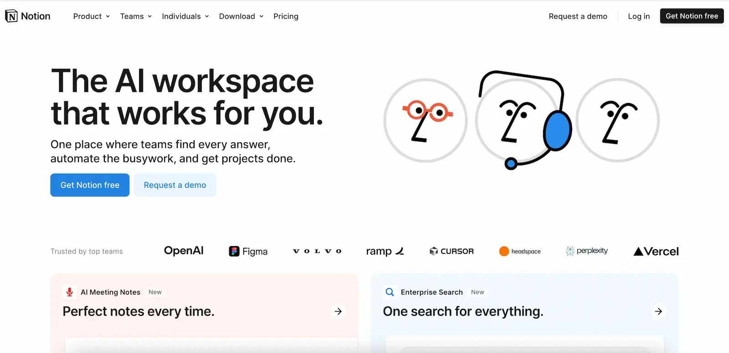Click the Cursor cube logo icon

434,251
